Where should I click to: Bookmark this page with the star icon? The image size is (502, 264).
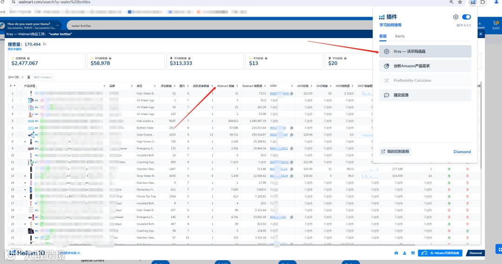point(460,2)
